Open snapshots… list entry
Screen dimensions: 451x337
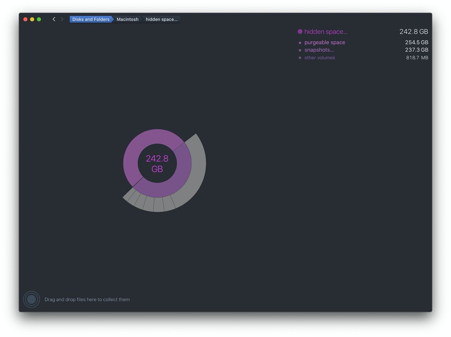click(x=319, y=50)
